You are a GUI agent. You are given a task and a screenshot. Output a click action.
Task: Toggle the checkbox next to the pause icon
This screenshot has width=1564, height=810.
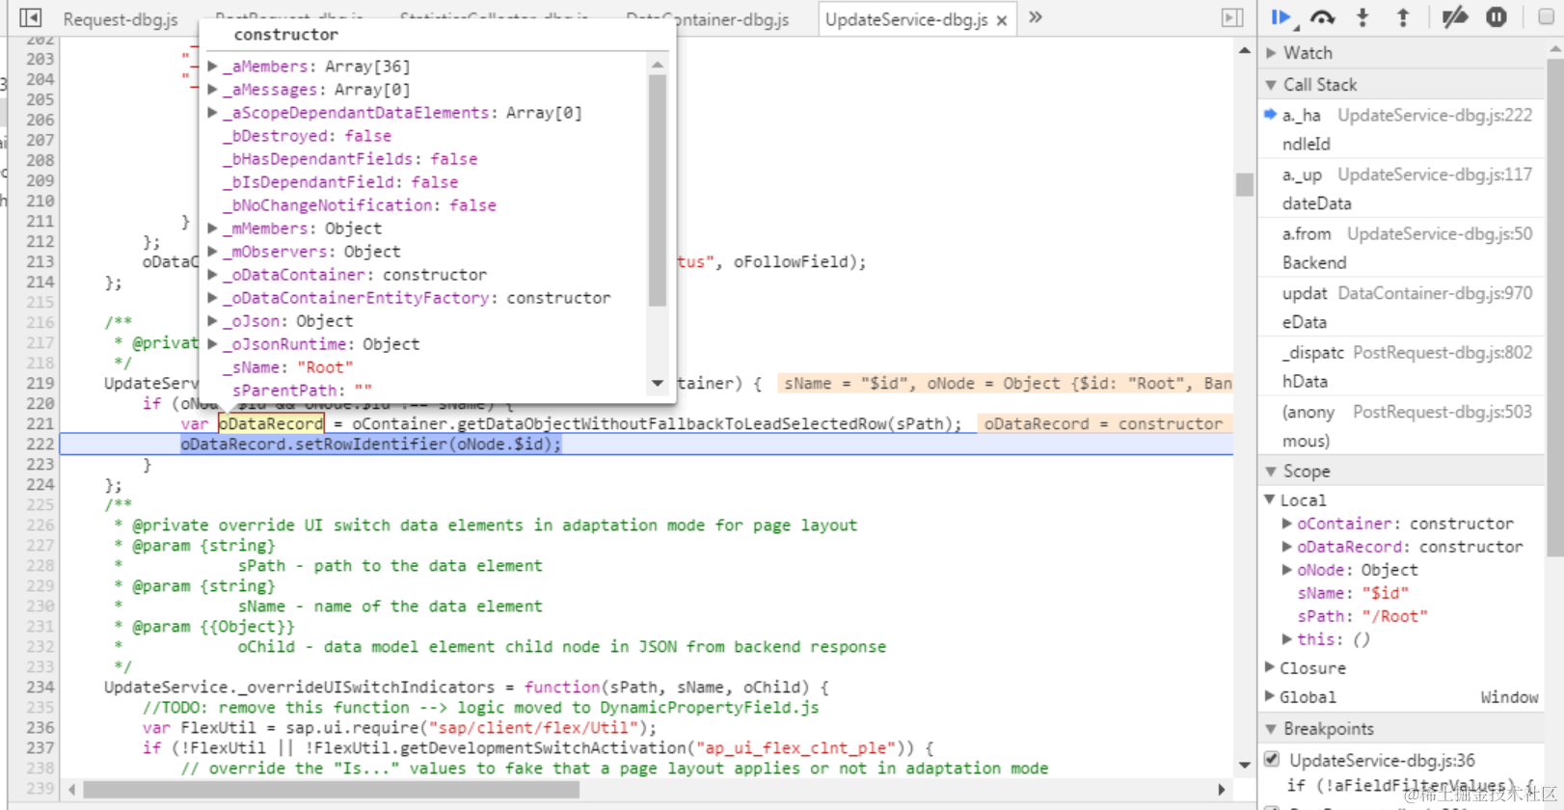click(x=1546, y=16)
